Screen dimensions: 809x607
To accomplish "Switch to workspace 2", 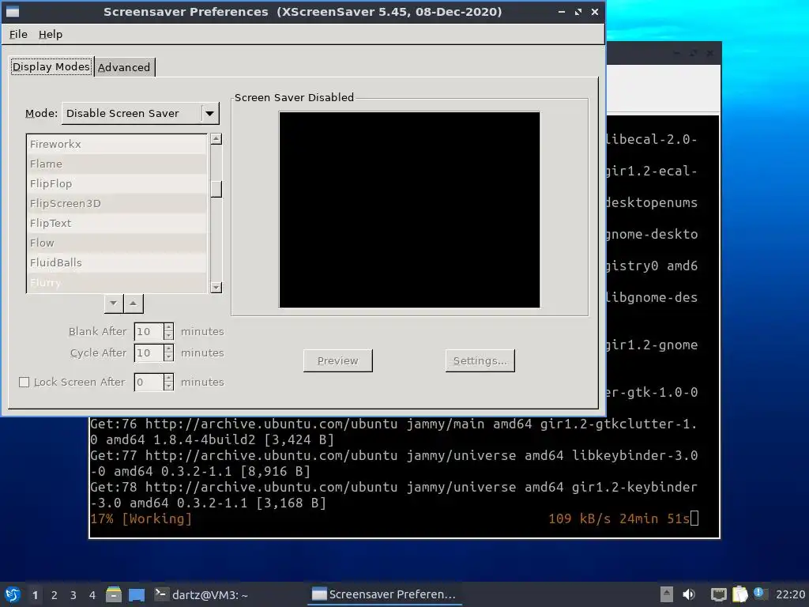I will tap(55, 595).
